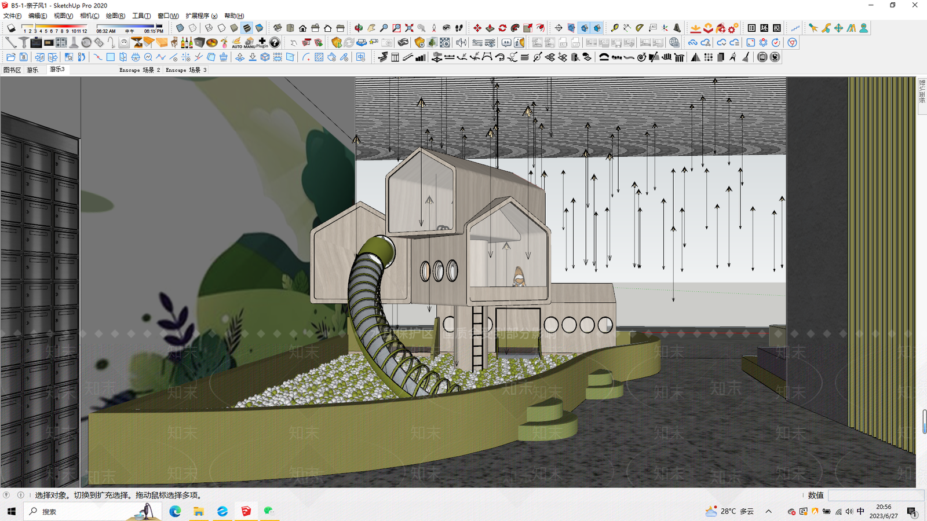The width and height of the screenshot is (927, 521).
Task: Toggle Back Edges style
Action: click(193, 28)
